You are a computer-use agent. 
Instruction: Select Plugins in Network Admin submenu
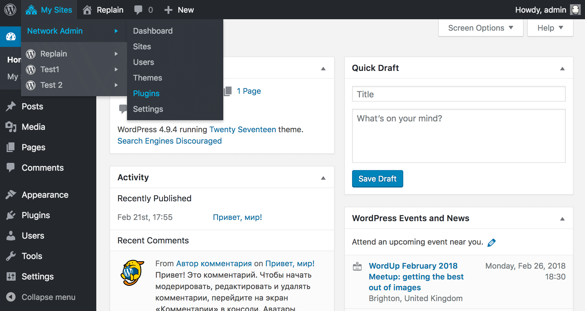(146, 93)
